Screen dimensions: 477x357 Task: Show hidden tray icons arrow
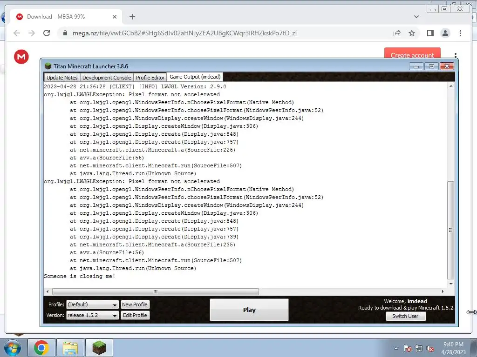(x=396, y=348)
